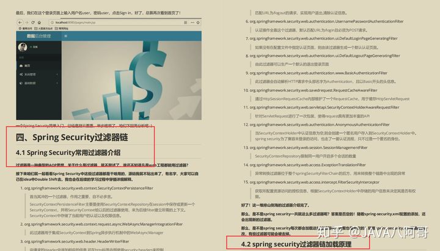The image size is (440, 251).
Task: Click the line 好了！这一堆排山倒海的过滤器介绍完了。
Action: tap(275, 205)
